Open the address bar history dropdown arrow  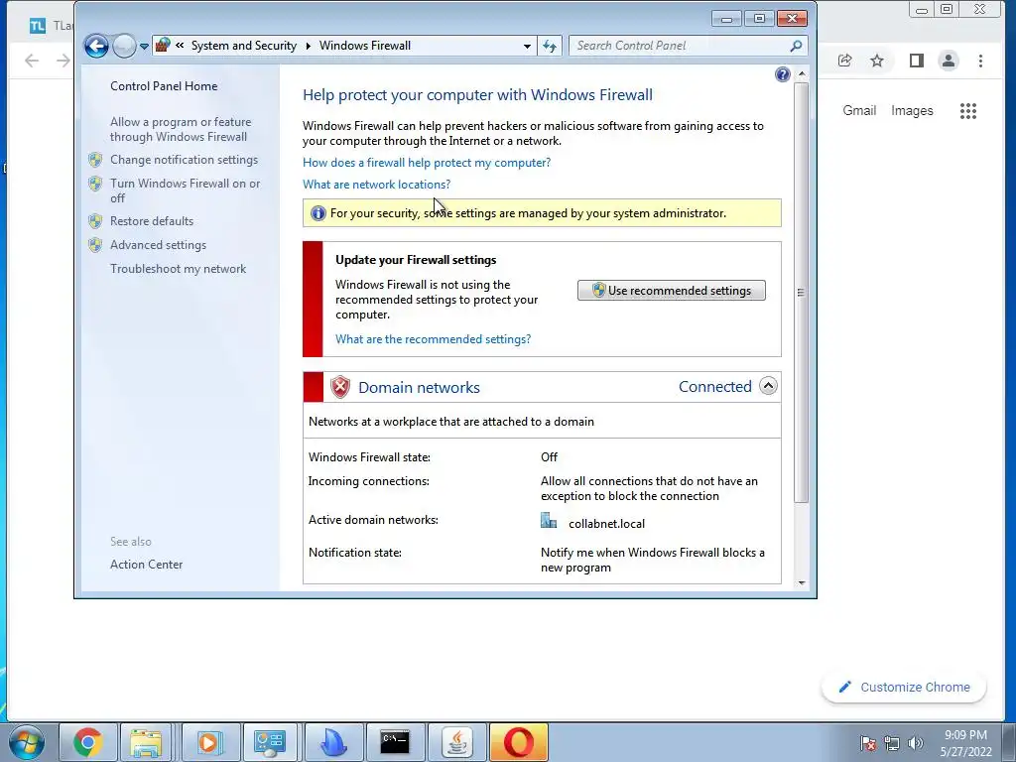tap(527, 46)
